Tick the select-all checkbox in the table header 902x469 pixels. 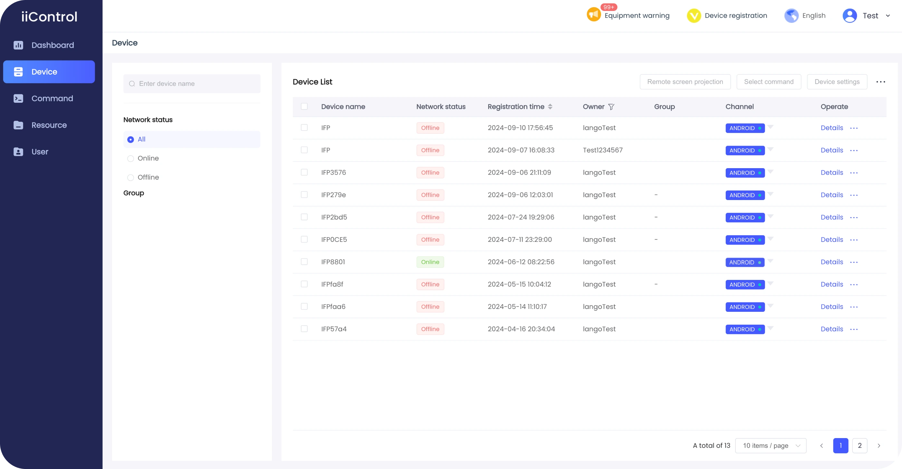point(304,106)
